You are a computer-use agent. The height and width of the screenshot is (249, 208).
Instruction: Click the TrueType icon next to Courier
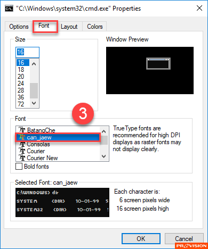click(22, 151)
